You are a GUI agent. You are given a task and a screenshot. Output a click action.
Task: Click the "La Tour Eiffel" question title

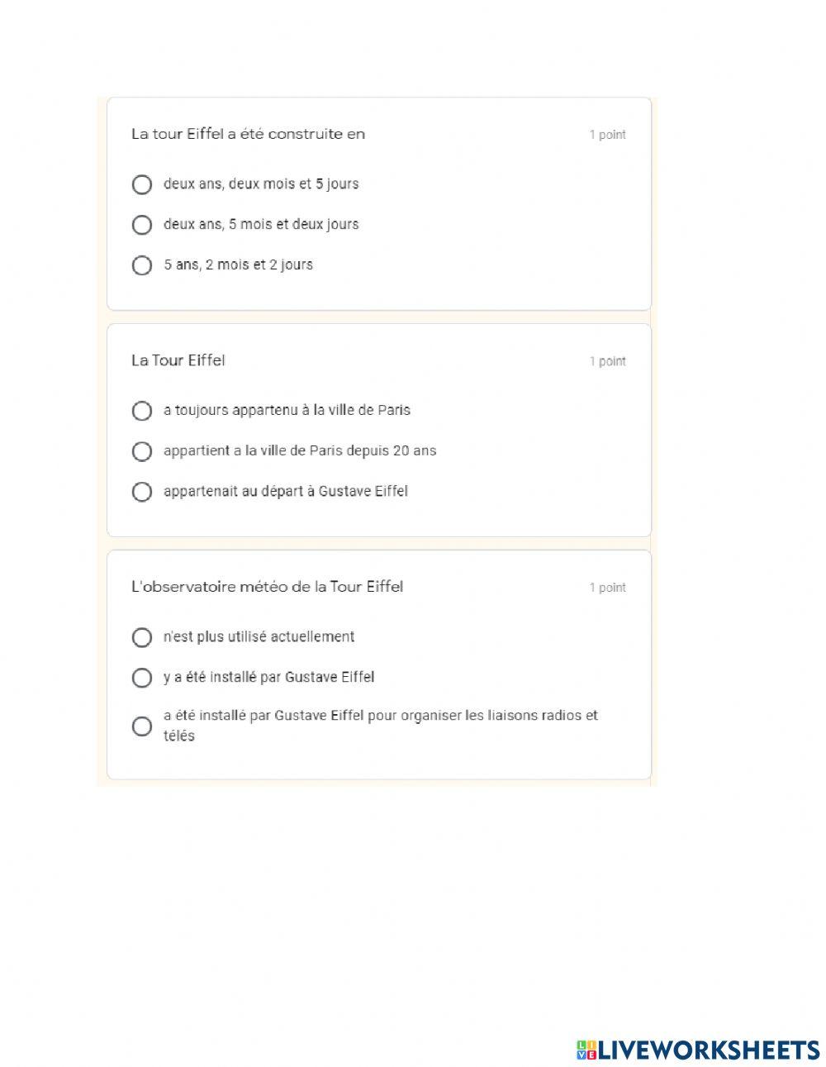tap(178, 360)
